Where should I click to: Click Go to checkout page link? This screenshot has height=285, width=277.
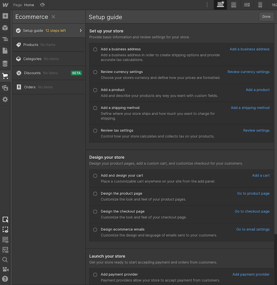tap(252, 211)
